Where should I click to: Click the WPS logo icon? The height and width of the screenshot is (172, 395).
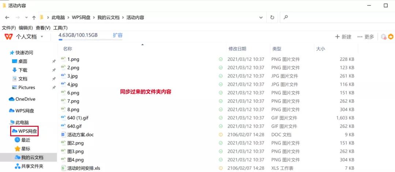8,37
